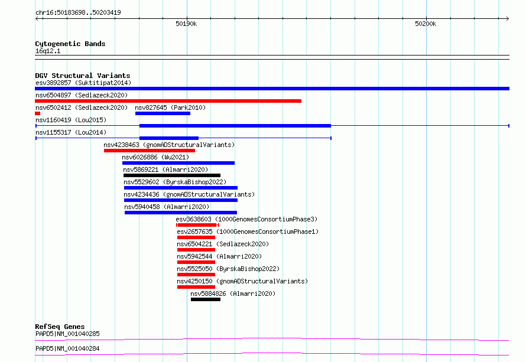The height and width of the screenshot is (362, 526).
Task: Click blue nsv4234436 variant bar
Action: click(181, 200)
